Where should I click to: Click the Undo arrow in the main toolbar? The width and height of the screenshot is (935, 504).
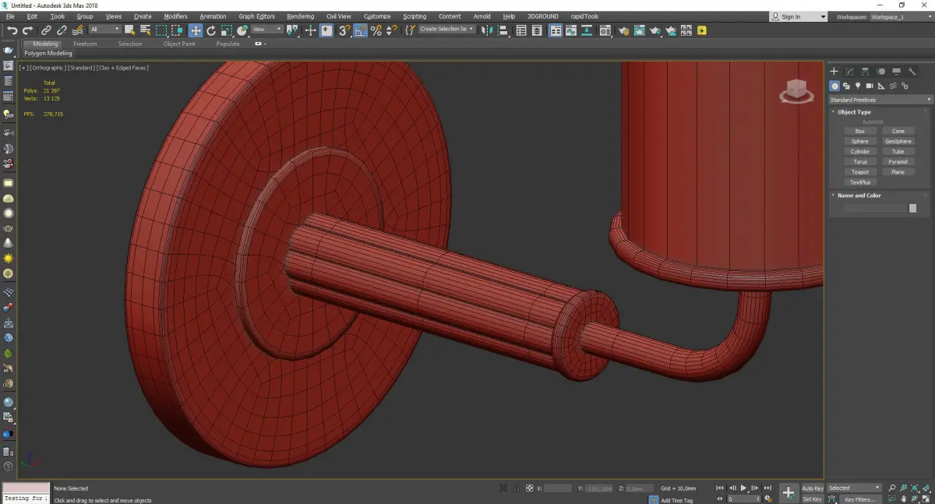[x=12, y=30]
